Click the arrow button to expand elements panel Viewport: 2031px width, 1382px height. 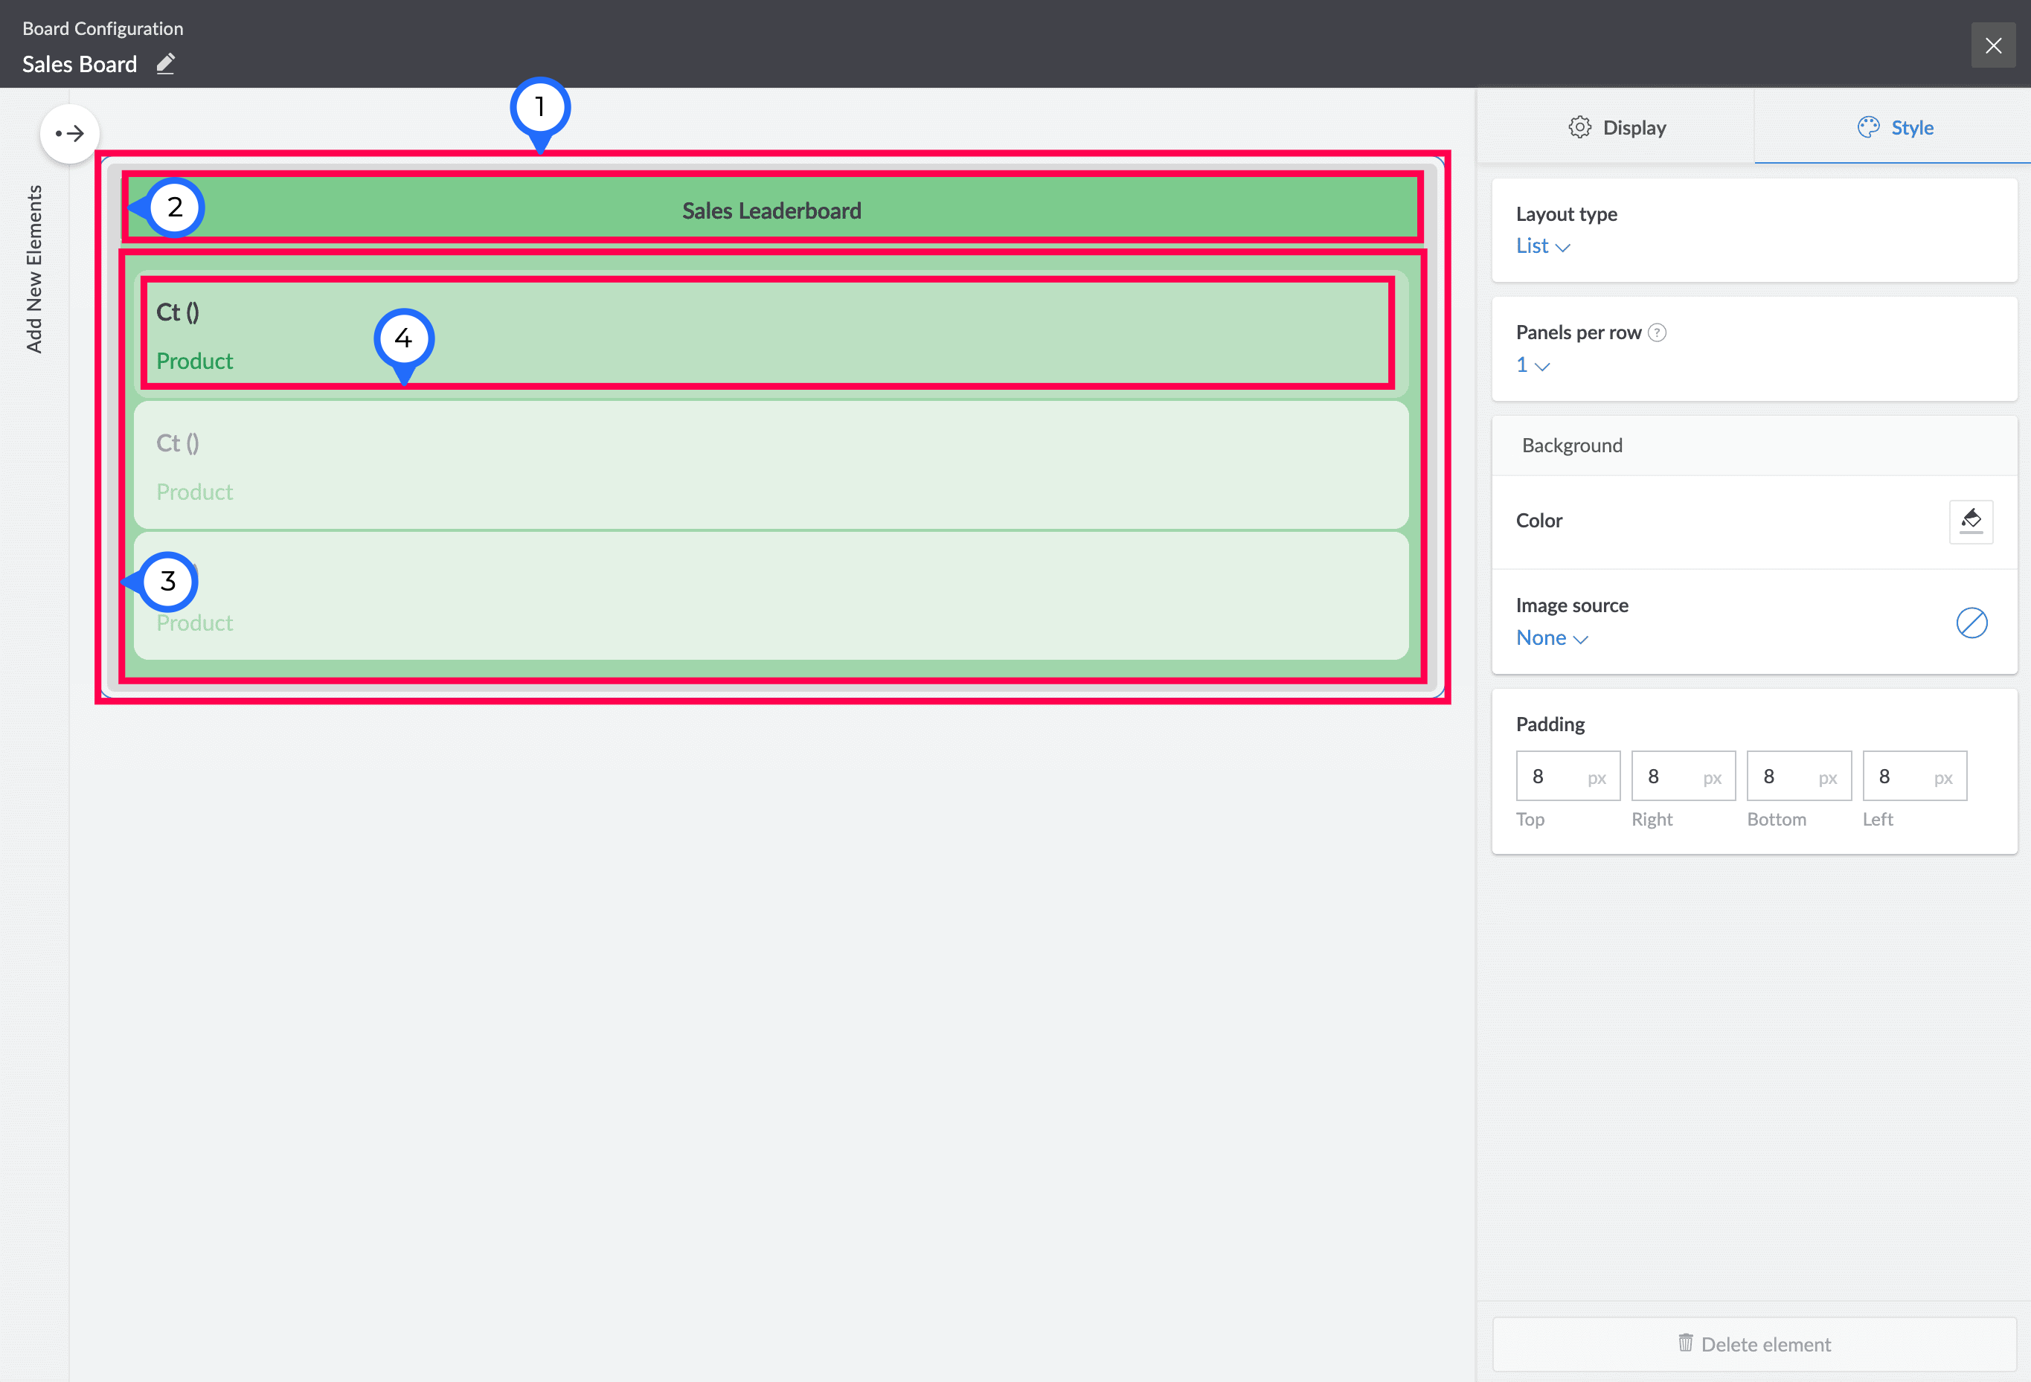[70, 134]
